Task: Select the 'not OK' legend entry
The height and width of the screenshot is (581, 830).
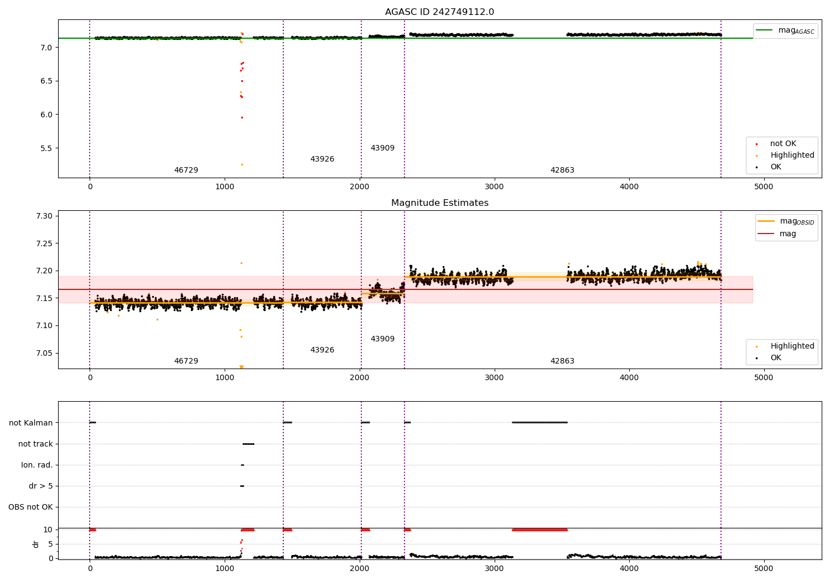Action: pyautogui.click(x=783, y=144)
